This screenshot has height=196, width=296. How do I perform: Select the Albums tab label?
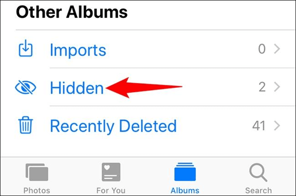pos(185,190)
